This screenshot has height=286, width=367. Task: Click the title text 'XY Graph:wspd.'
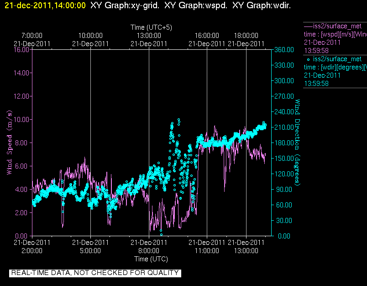point(196,5)
